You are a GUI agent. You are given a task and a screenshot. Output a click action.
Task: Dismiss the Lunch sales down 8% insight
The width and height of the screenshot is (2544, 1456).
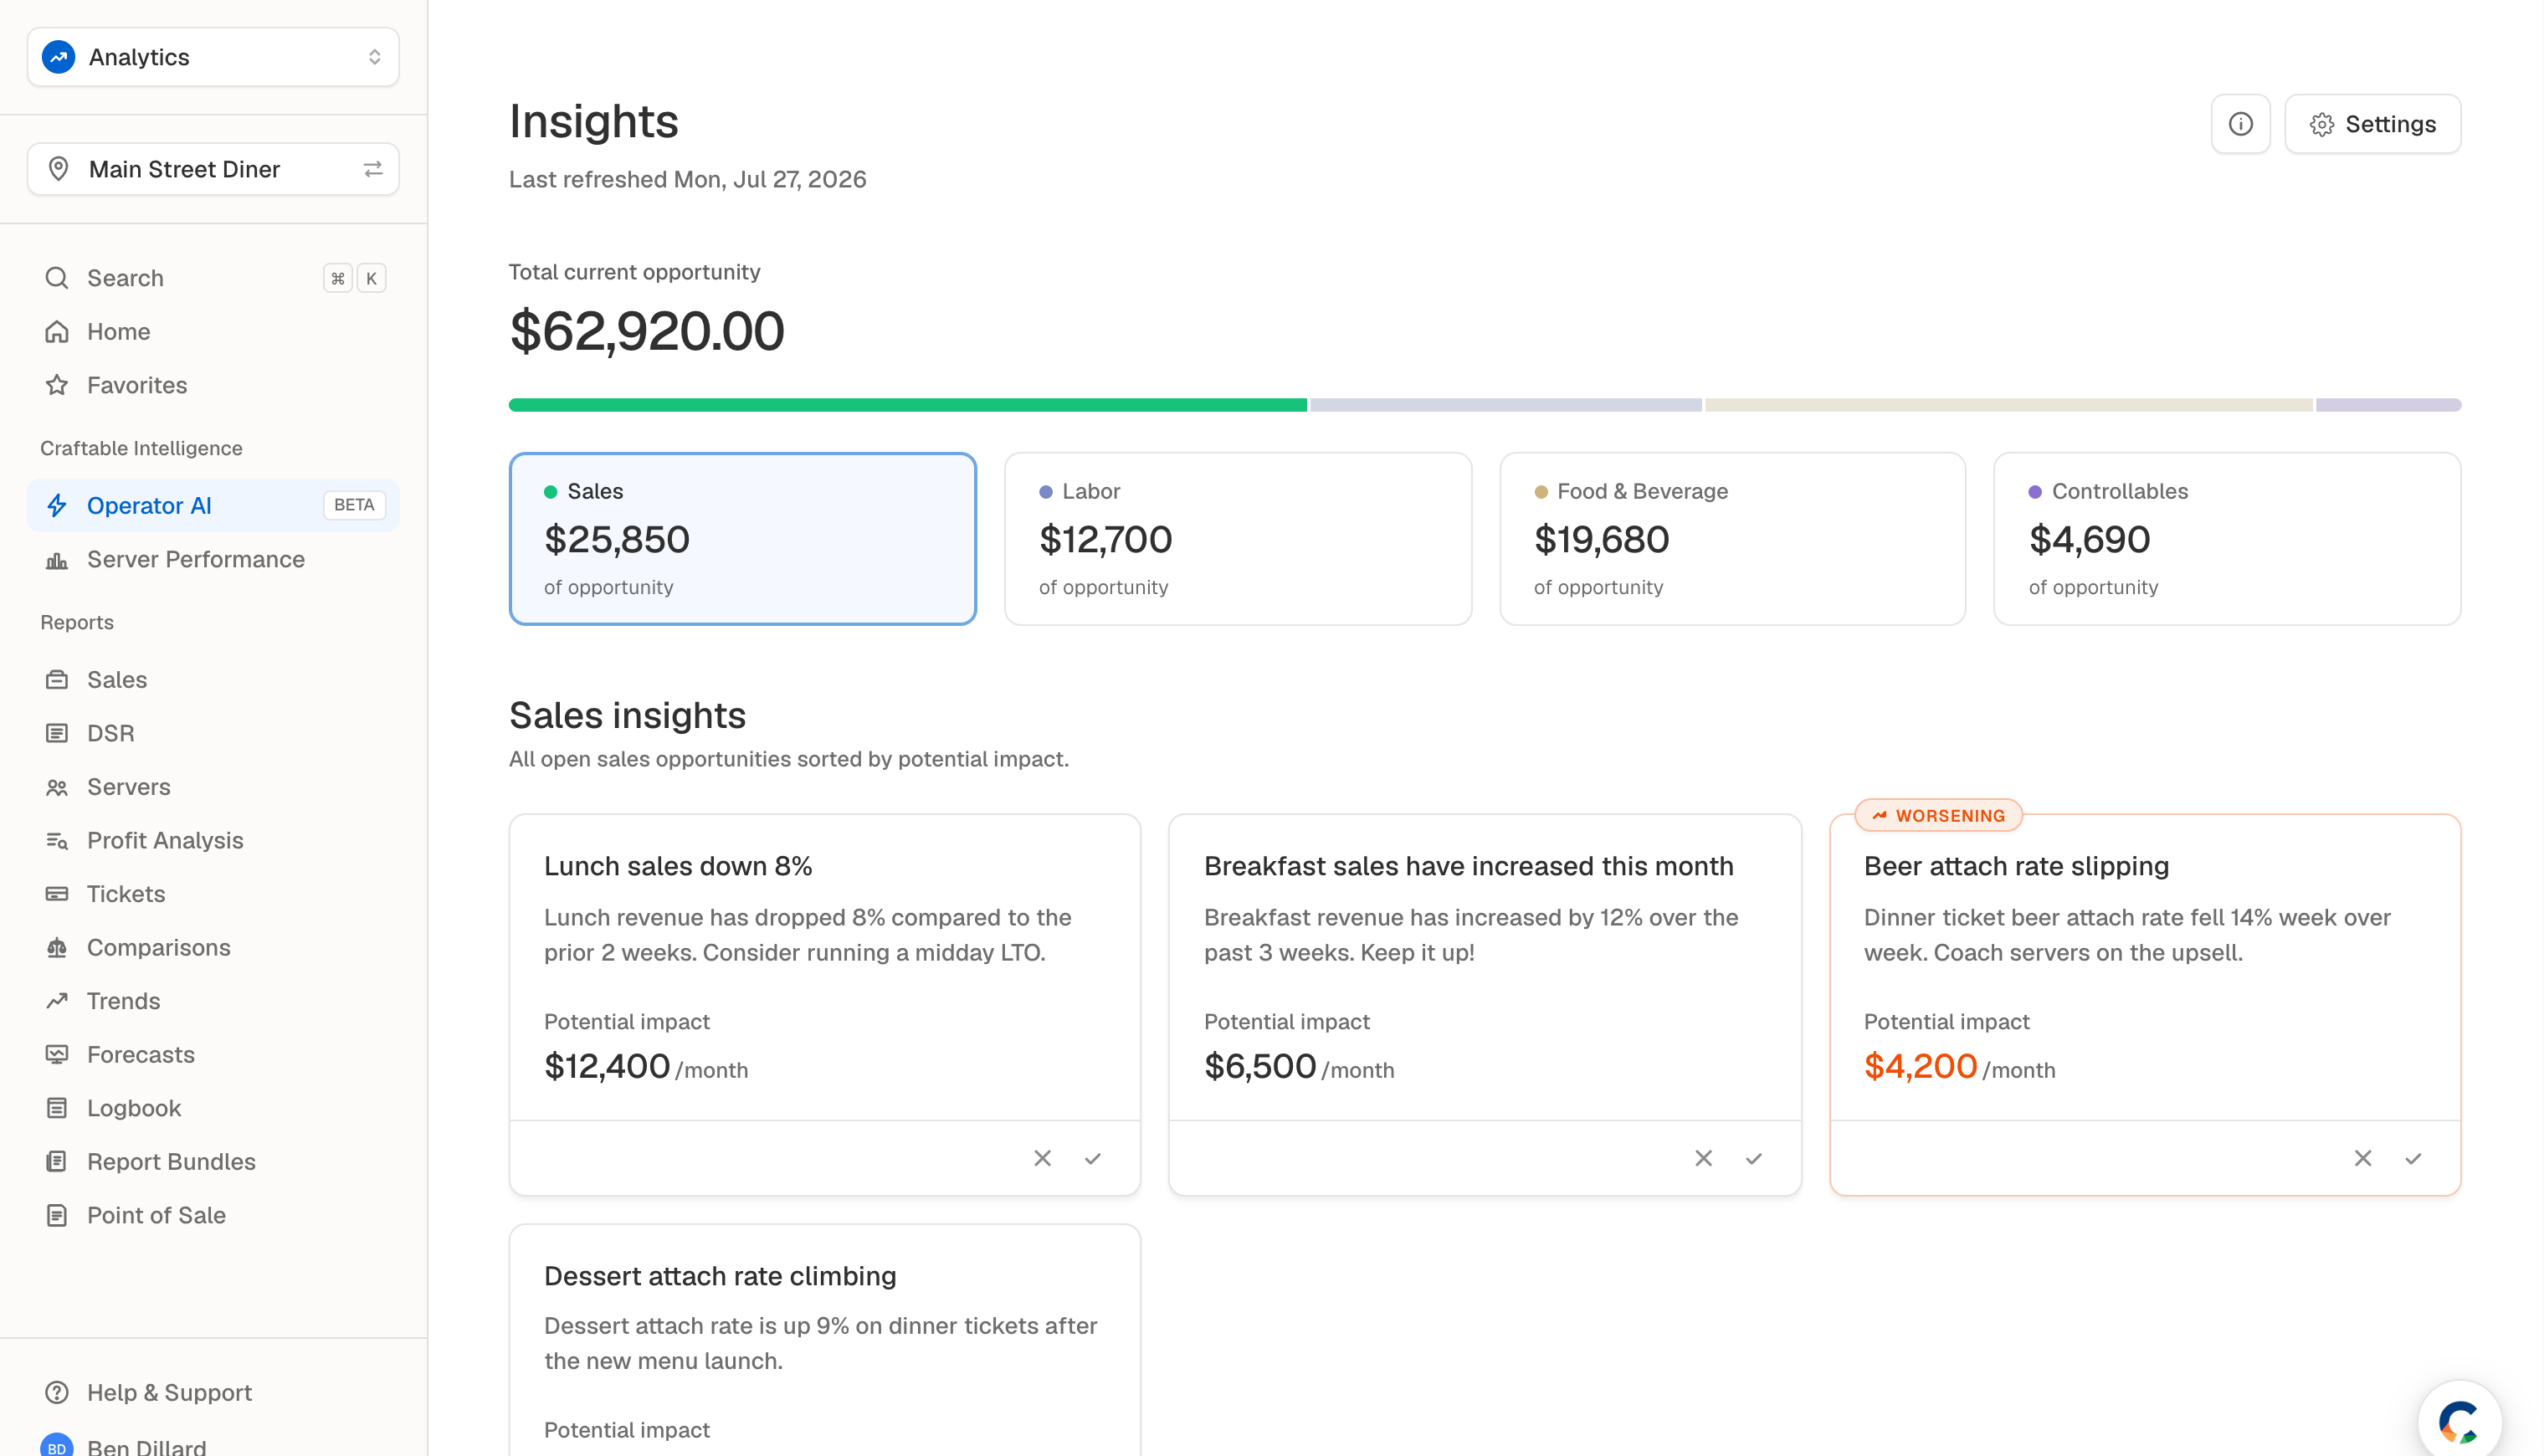(x=1042, y=1158)
